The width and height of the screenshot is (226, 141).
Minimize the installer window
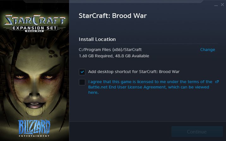(216, 5)
